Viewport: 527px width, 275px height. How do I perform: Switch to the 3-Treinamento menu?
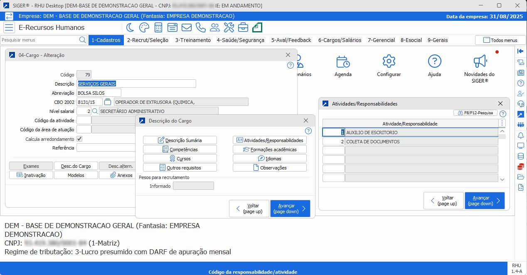click(193, 40)
